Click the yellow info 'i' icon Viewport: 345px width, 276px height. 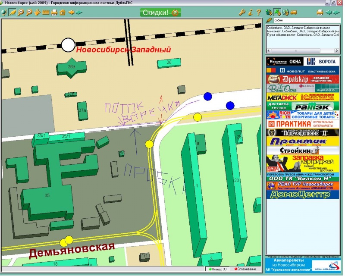coord(251,13)
